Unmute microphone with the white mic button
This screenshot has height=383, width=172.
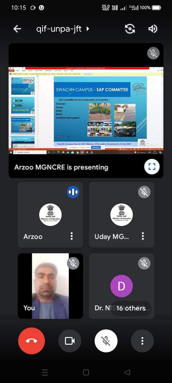pos(106,341)
